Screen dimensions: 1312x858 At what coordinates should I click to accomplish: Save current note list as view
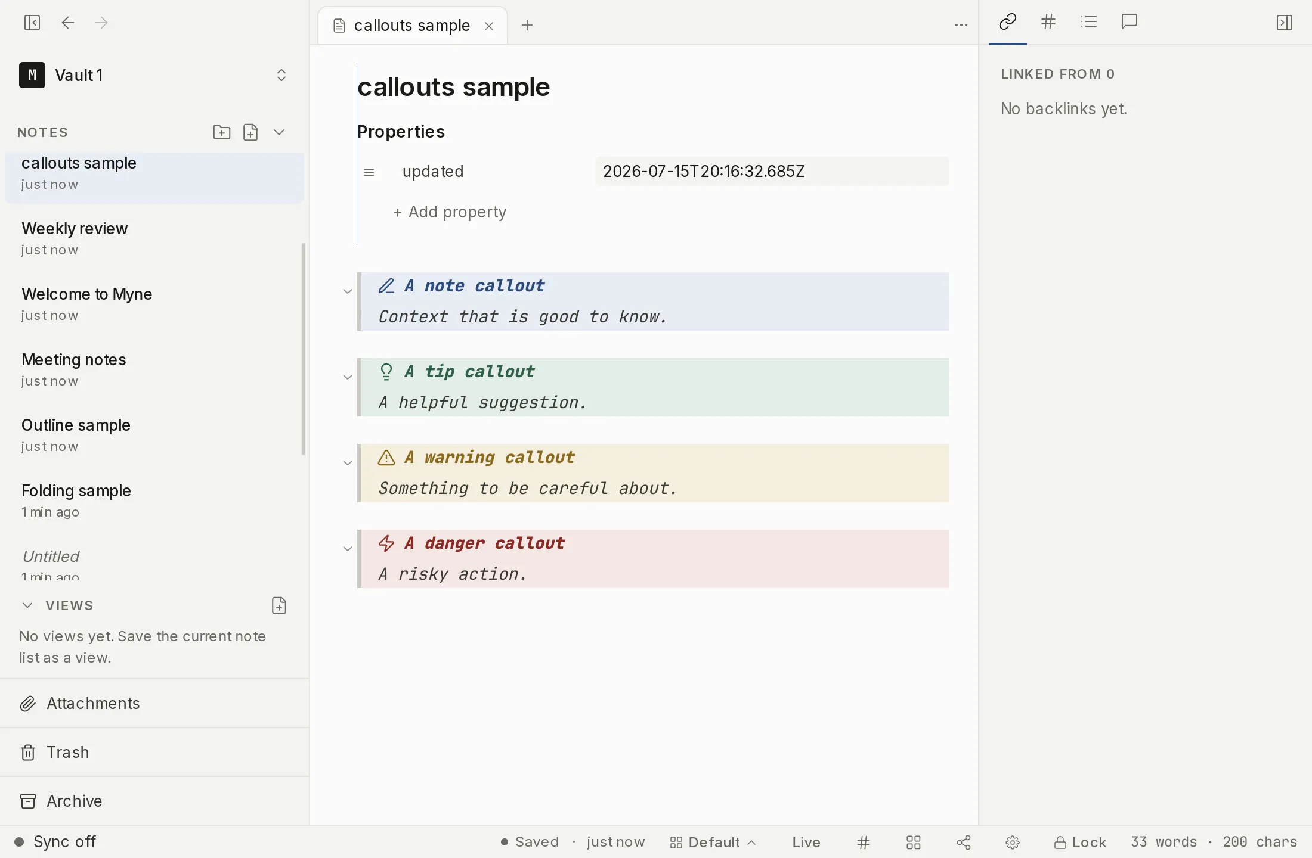tap(279, 605)
